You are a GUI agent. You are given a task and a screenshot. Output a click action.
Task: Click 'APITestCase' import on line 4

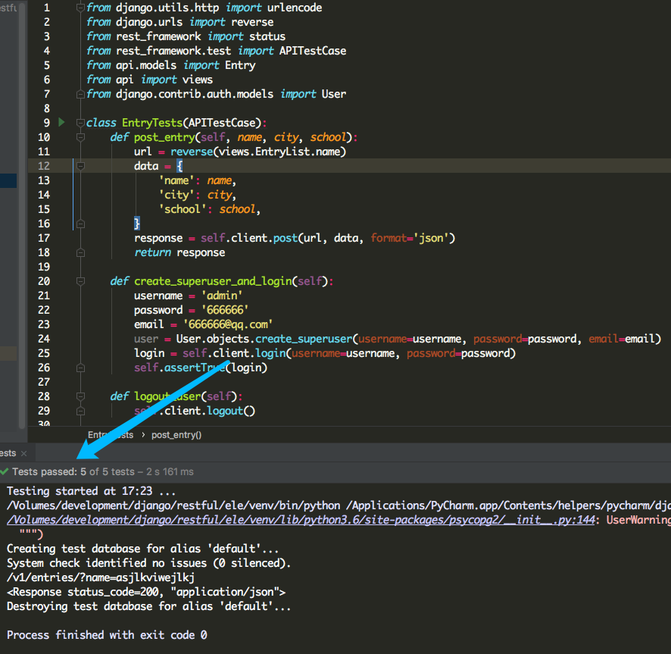pos(313,51)
